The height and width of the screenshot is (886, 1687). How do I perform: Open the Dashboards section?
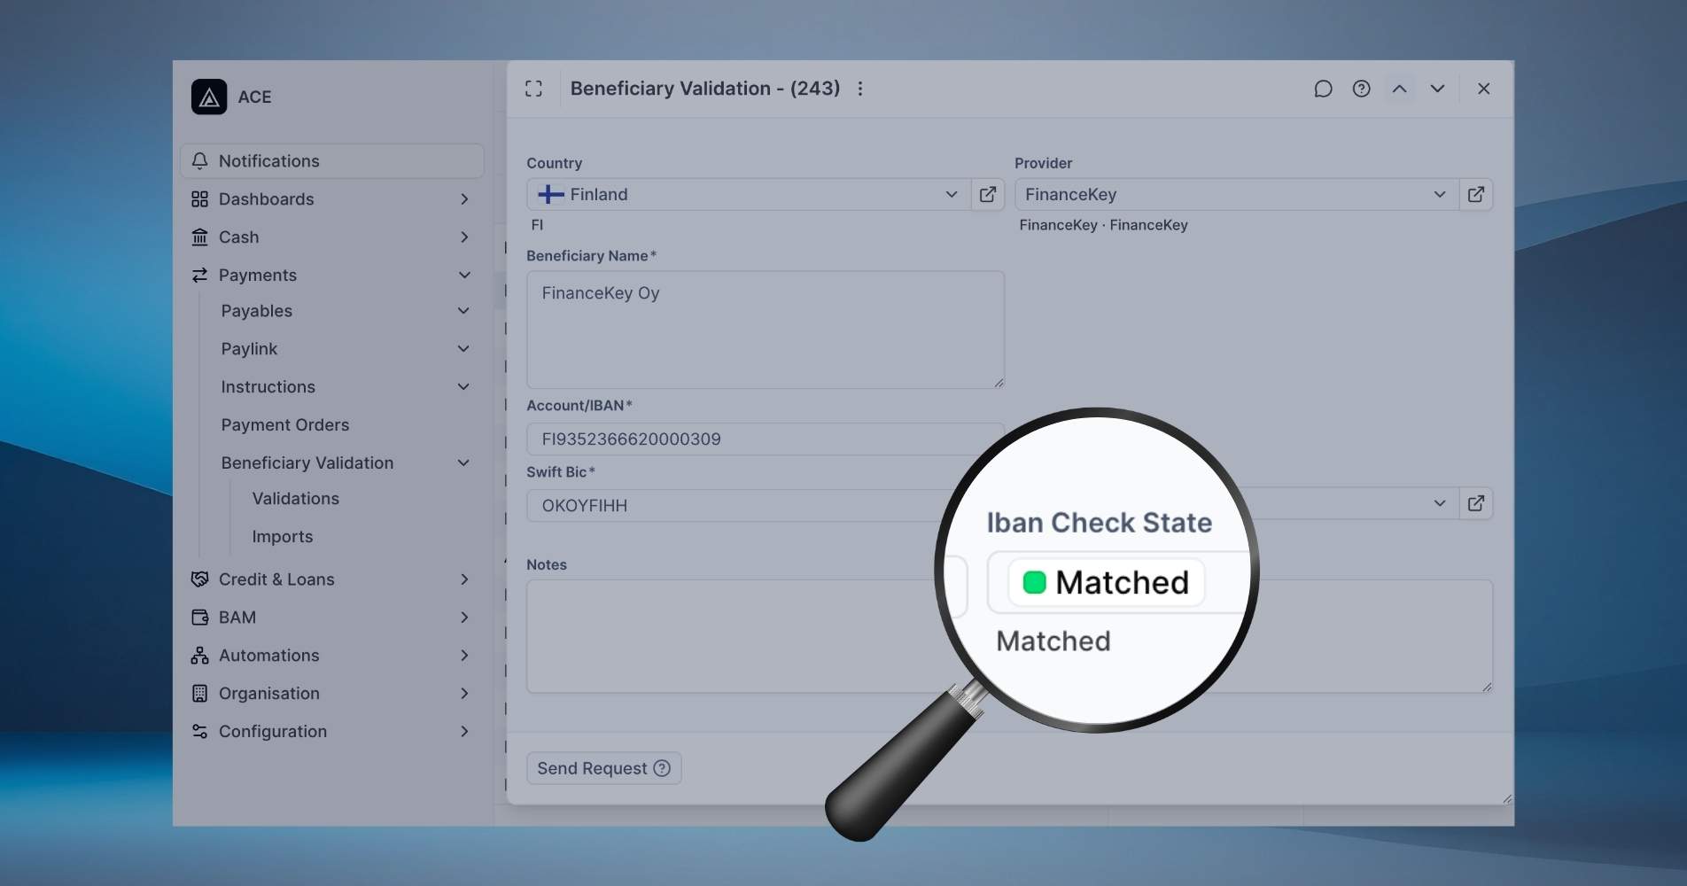[266, 198]
